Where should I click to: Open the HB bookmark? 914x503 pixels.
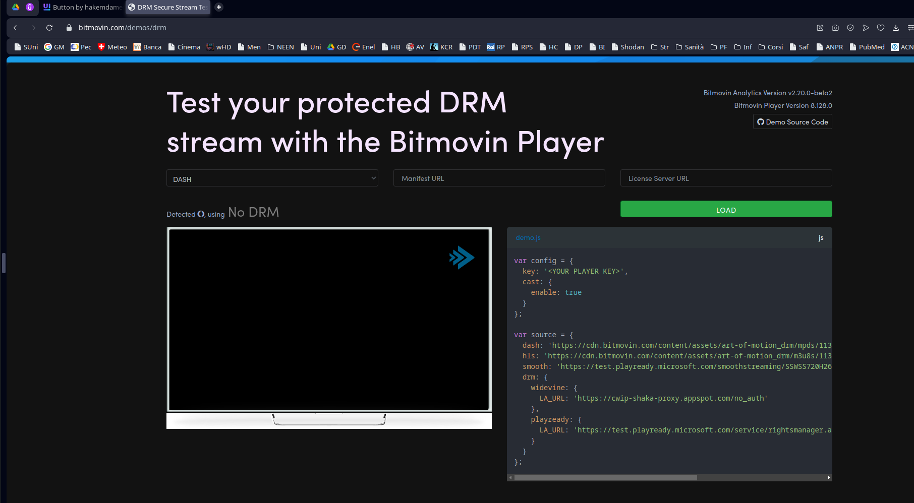[391, 47]
